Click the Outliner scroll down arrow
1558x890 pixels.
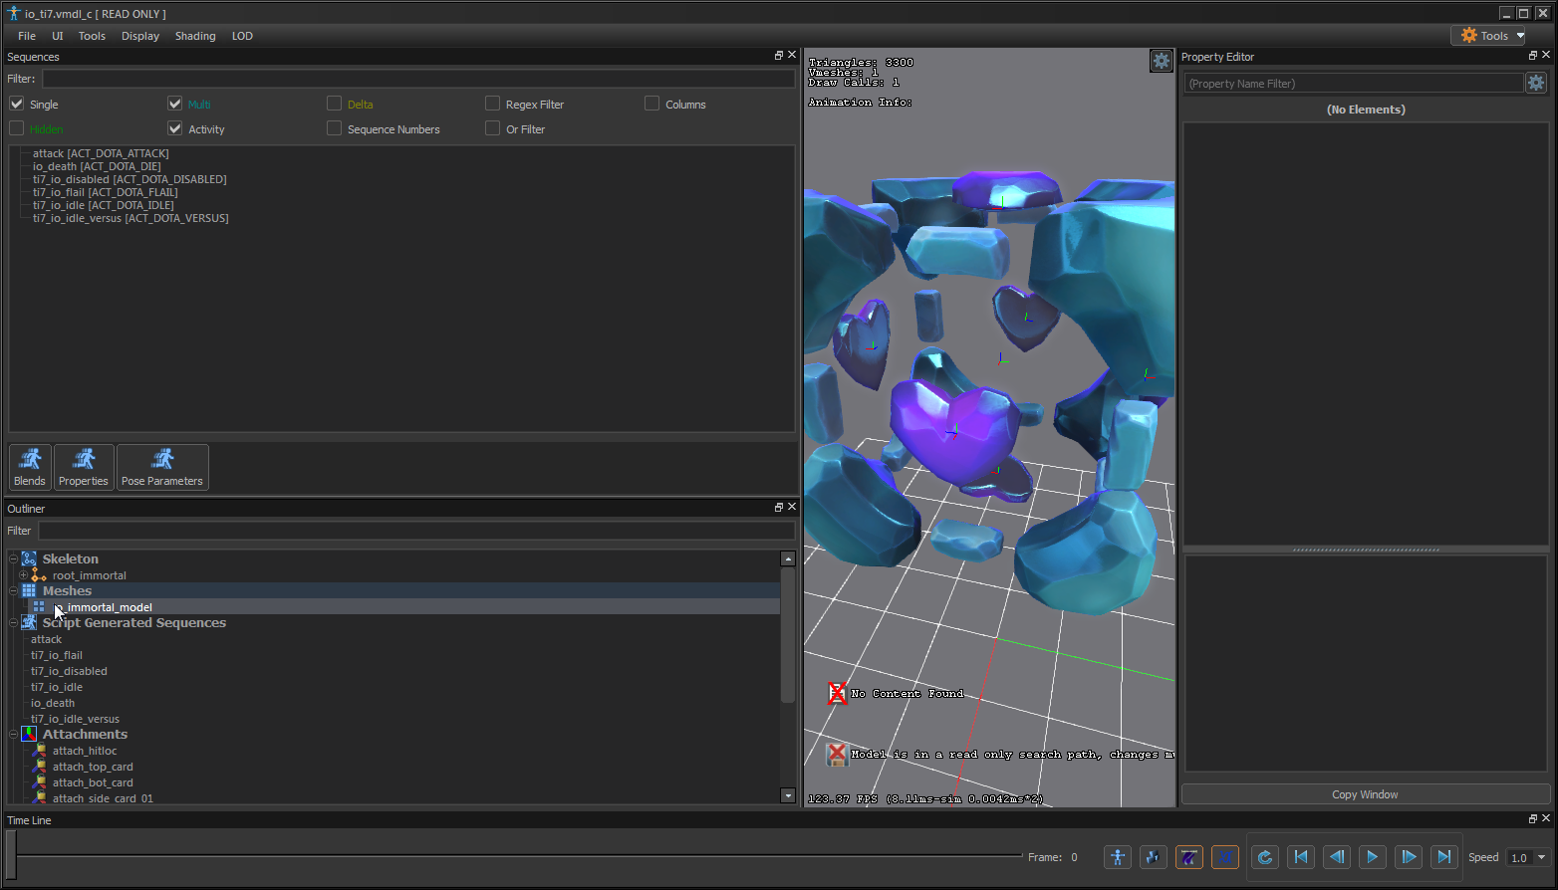[788, 795]
